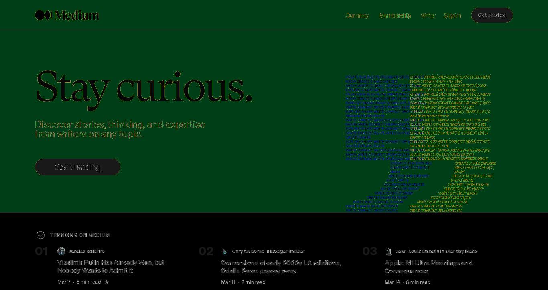Viewport: 548px width, 290px height.
Task: Click the Sign In link
Action: click(453, 16)
